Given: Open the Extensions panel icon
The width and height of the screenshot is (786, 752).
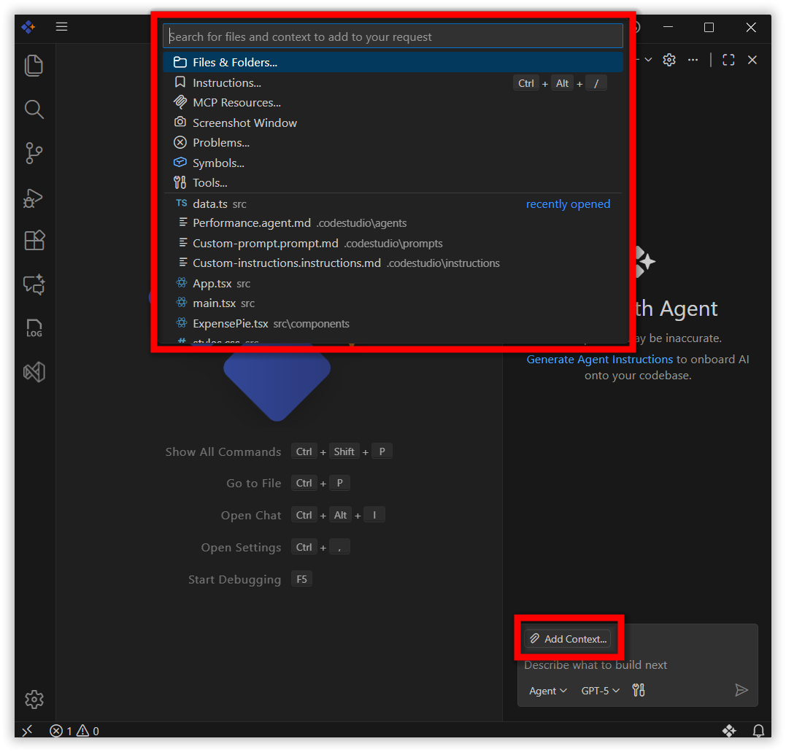Looking at the screenshot, I should coord(34,241).
